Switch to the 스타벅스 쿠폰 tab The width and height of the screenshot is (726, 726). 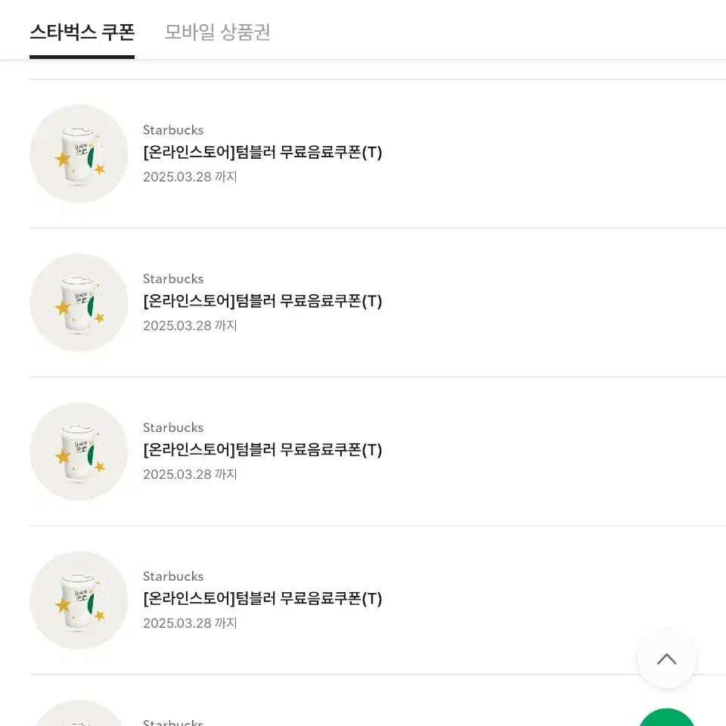[x=82, y=33]
